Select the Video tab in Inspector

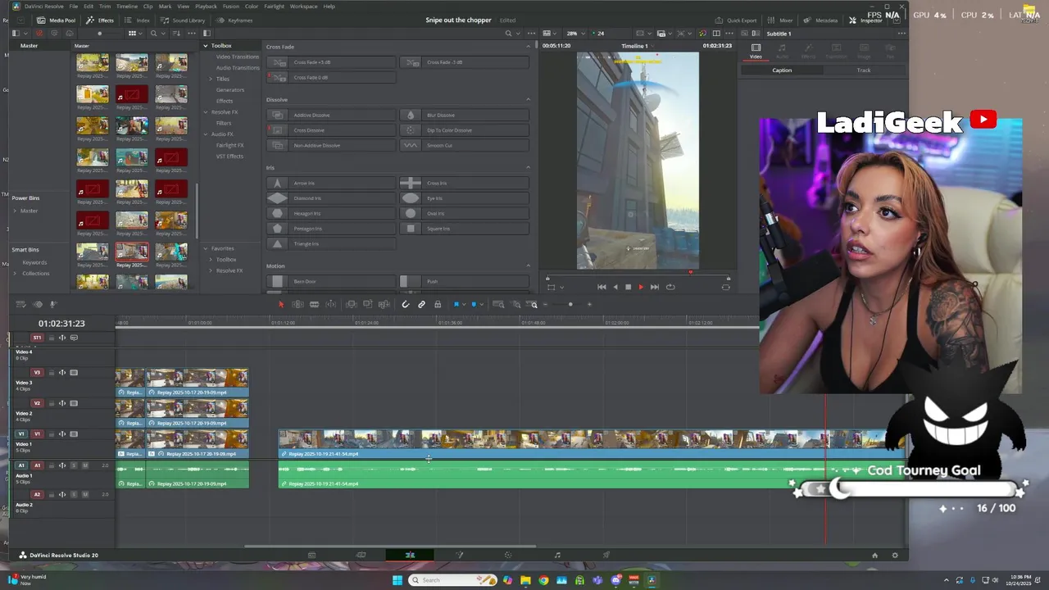click(x=756, y=51)
